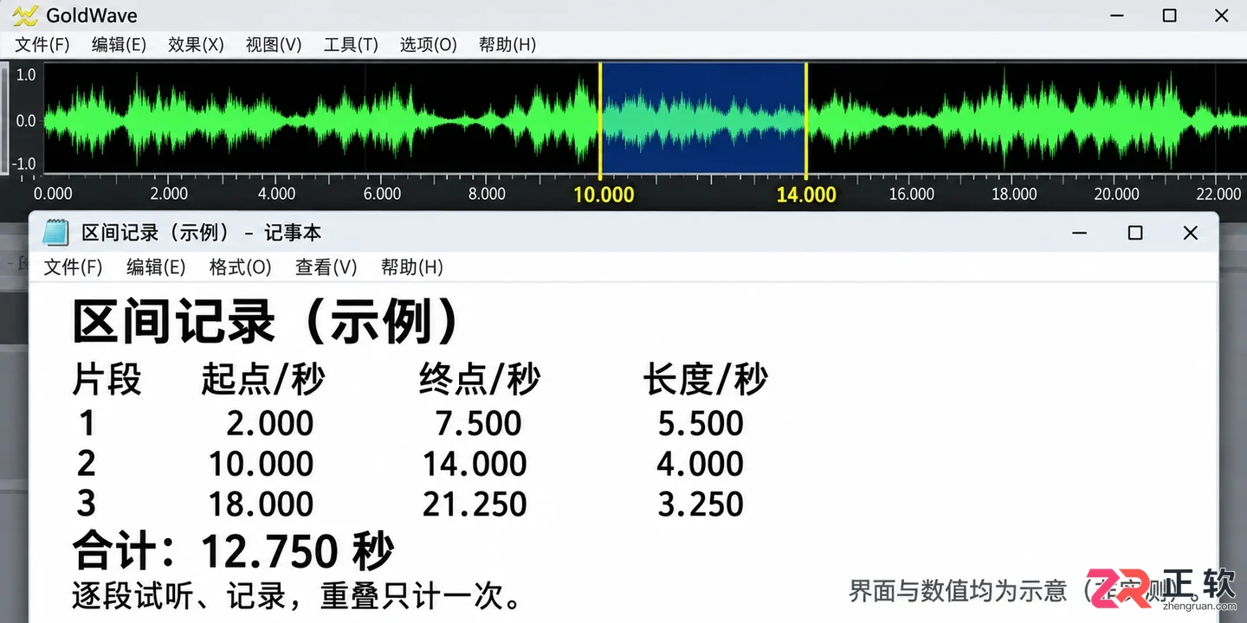Image resolution: width=1247 pixels, height=623 pixels.
Task: Open Notepad 帮助(H) menu
Action: (x=411, y=267)
